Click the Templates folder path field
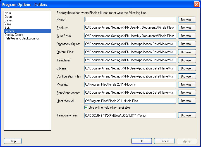Viewport: 201px width, 147px height. tap(130, 60)
